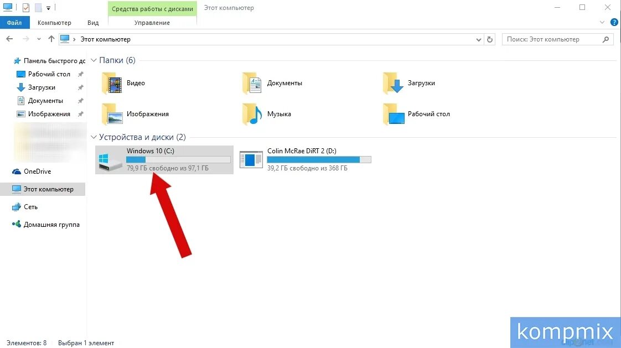Click the quick access star icon
This screenshot has width=621, height=348.
pos(17,60)
